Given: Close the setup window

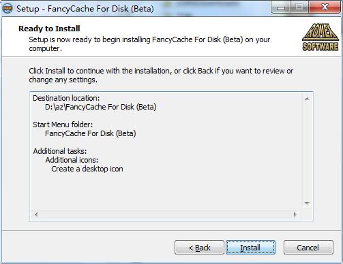Looking at the screenshot, I should [x=325, y=7].
